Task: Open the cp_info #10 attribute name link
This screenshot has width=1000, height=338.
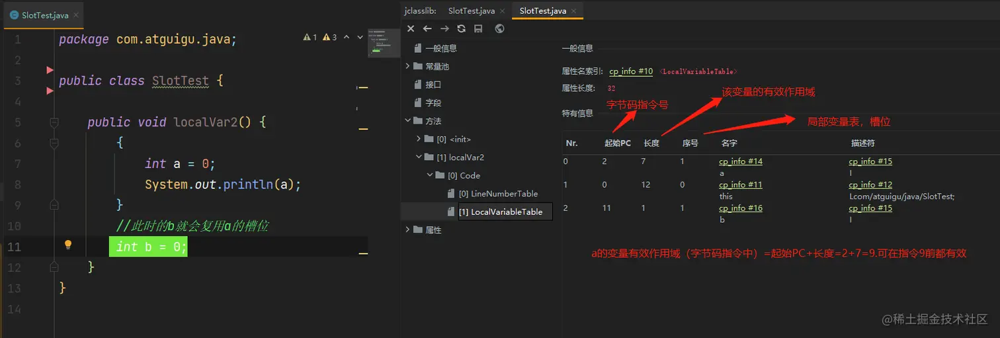Action: click(x=631, y=71)
